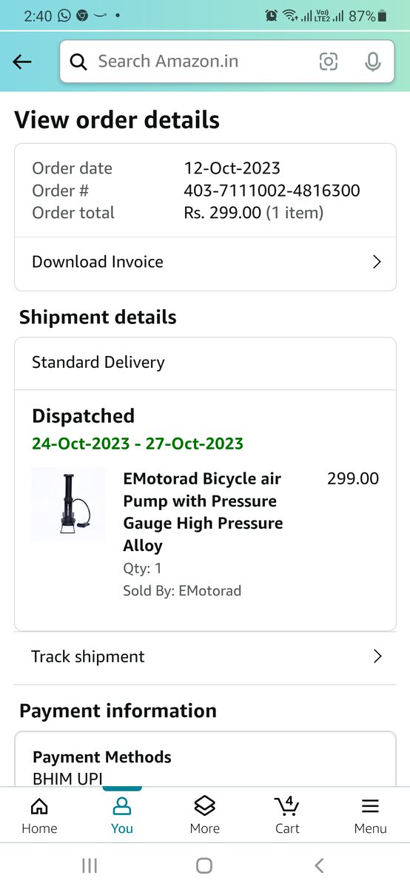This screenshot has width=410, height=890.
Task: Start voice search with microphone icon
Action: 373,62
